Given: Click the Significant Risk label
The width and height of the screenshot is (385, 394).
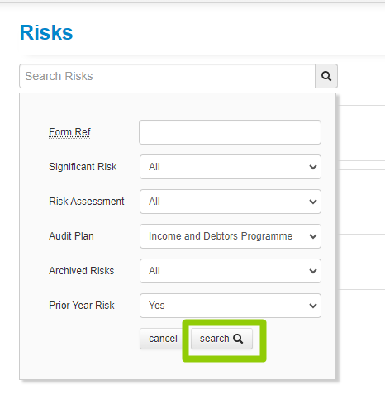Looking at the screenshot, I should click(83, 167).
